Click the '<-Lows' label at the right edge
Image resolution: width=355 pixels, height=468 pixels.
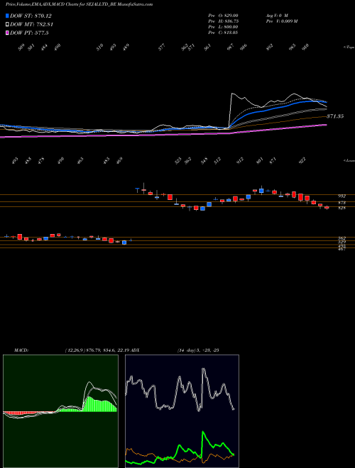[349, 160]
